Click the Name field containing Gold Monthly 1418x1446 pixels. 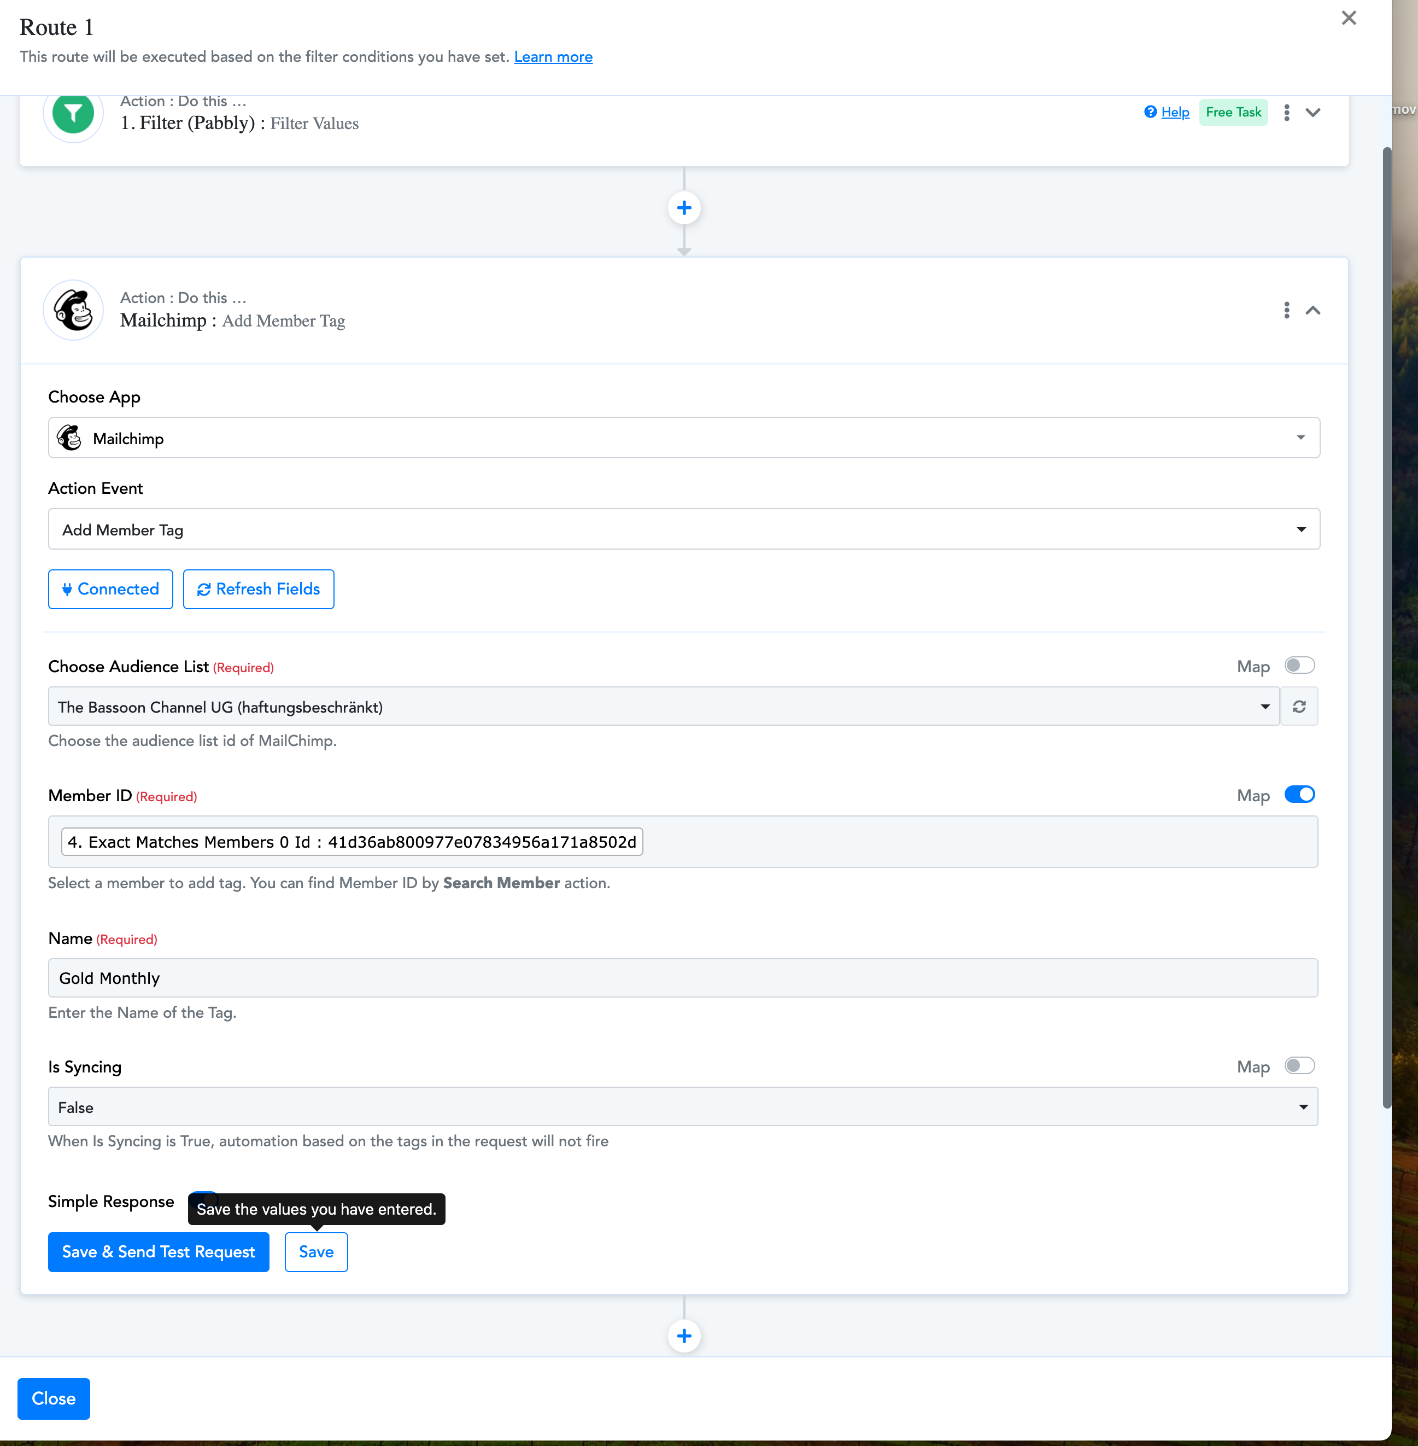coord(683,977)
